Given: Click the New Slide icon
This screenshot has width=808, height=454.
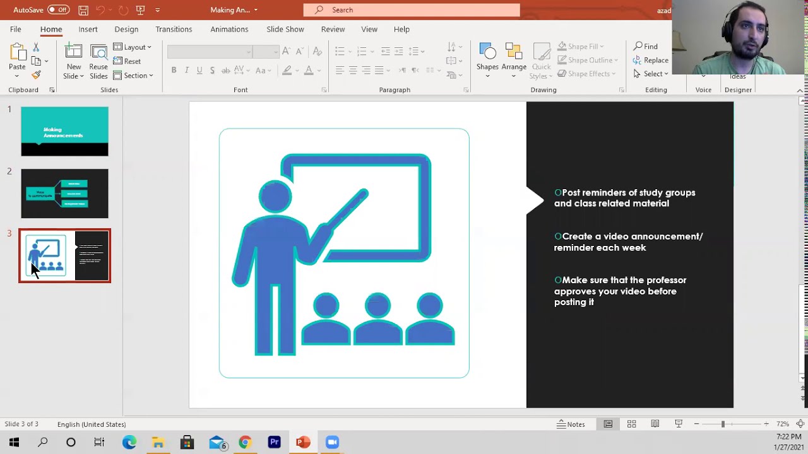Looking at the screenshot, I should [x=74, y=52].
